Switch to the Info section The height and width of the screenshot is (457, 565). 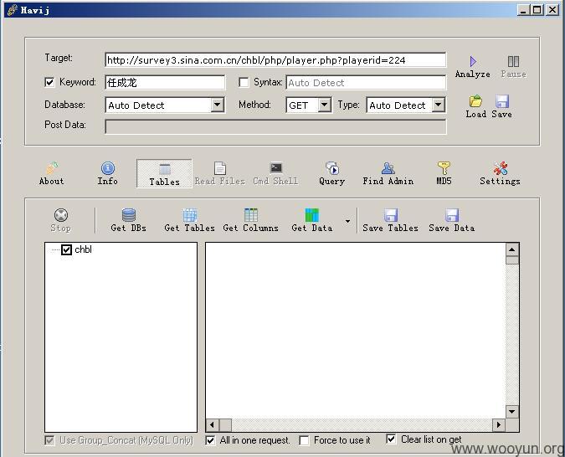click(x=108, y=174)
